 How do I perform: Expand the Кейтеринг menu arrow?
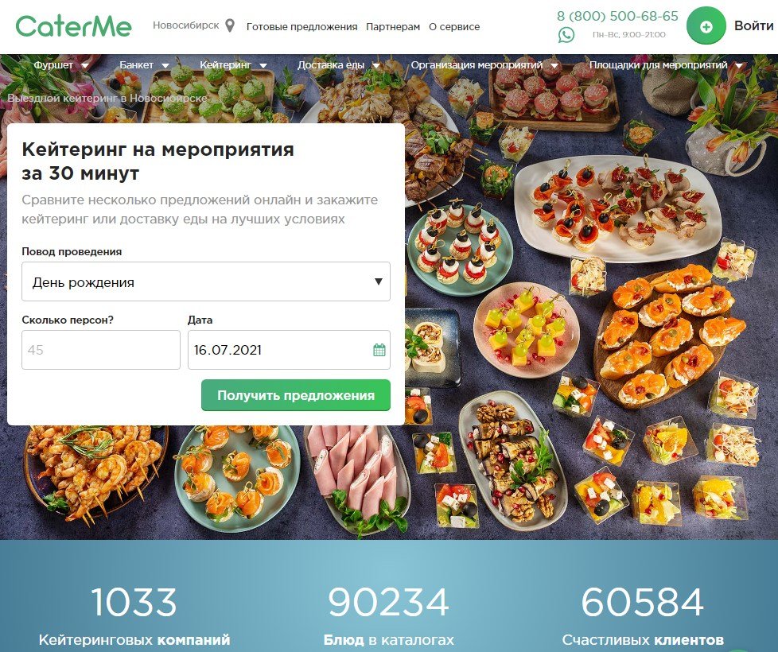point(263,65)
